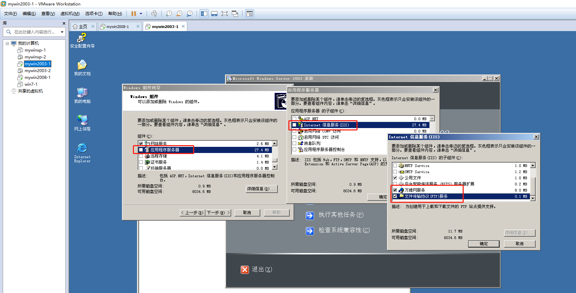
Task: Click the 网上邻居 desktop icon
Action: coord(82,123)
